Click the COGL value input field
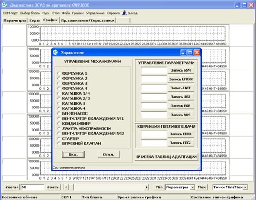 [x=154, y=143]
